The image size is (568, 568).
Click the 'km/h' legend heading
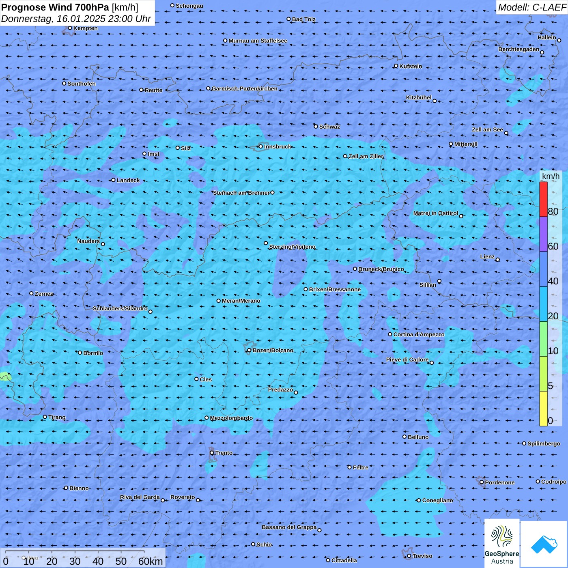[551, 176]
